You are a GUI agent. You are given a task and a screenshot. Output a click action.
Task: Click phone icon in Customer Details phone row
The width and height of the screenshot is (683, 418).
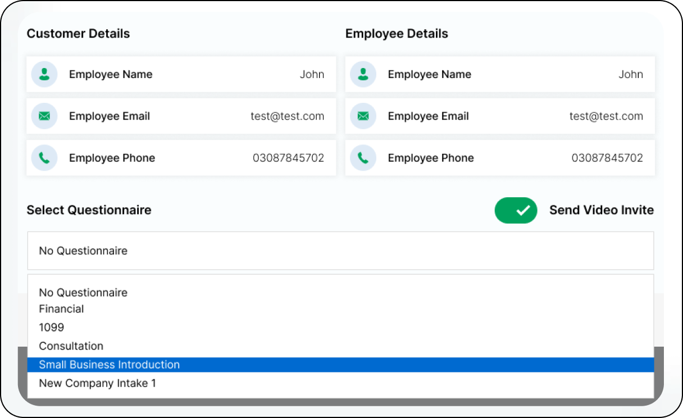pyautogui.click(x=44, y=158)
